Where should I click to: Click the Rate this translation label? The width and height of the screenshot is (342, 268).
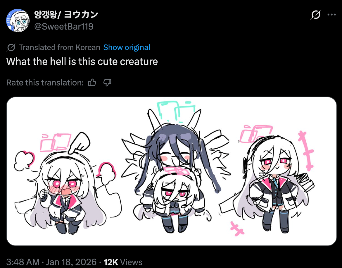pyautogui.click(x=45, y=83)
